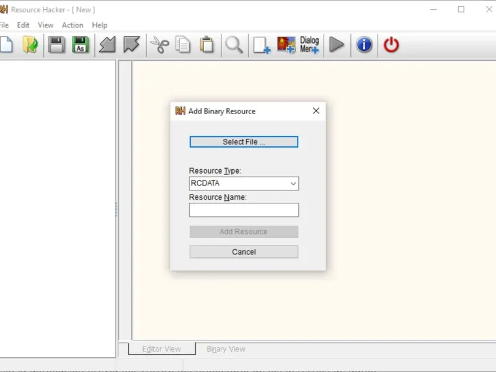Viewport: 496px width, 372px height.
Task: Switch to the Editor View tab
Action: [x=162, y=348]
